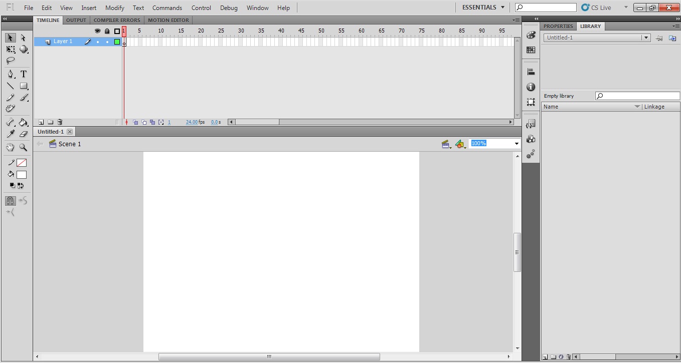Pick the Paint Bucket tool
This screenshot has height=363, width=681.
pos(23,122)
